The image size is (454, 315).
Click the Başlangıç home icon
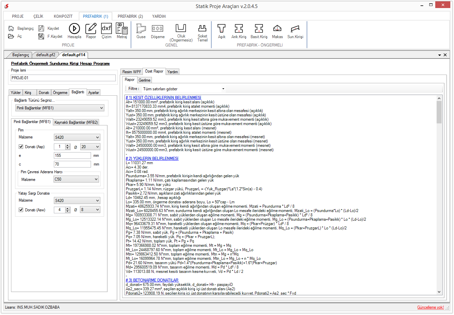tap(11, 28)
